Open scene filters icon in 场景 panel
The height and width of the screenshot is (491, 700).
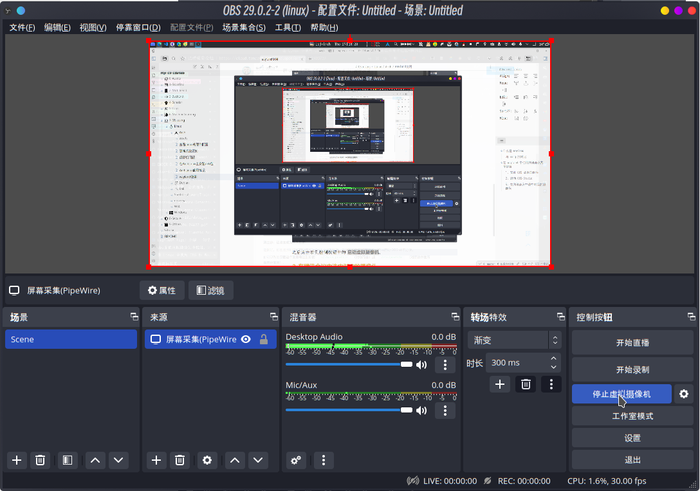[x=66, y=460]
